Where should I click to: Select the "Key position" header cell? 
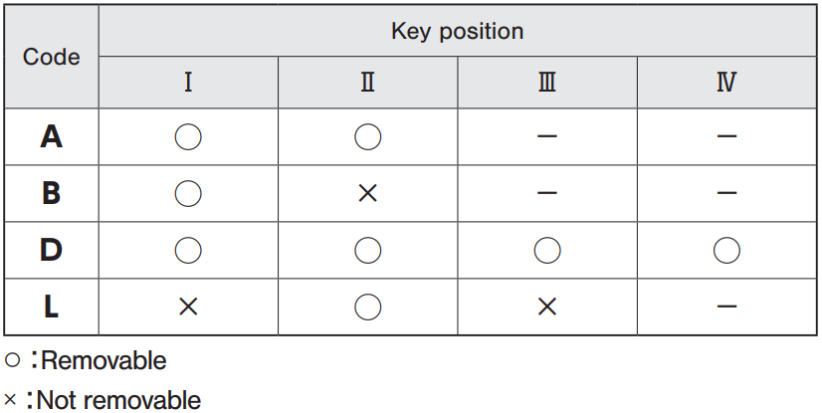[x=457, y=31]
